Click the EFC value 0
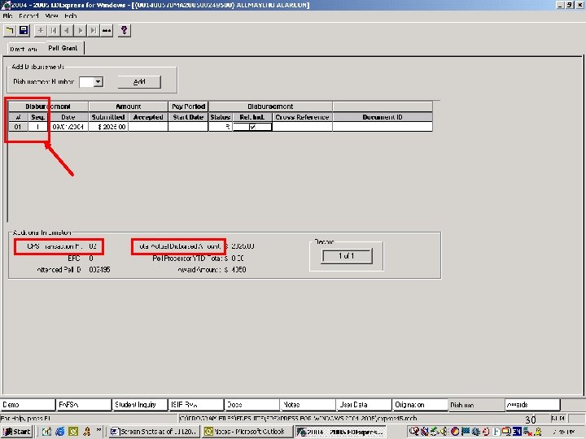This screenshot has width=586, height=439. [91, 259]
